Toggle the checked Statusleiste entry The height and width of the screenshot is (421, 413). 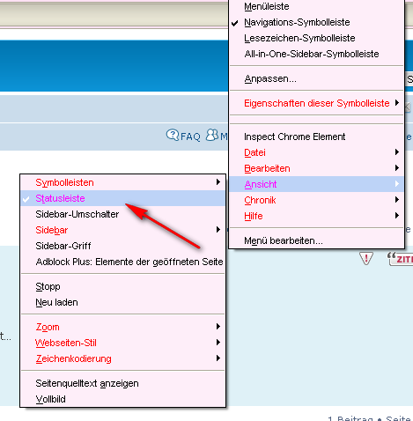tap(122, 198)
